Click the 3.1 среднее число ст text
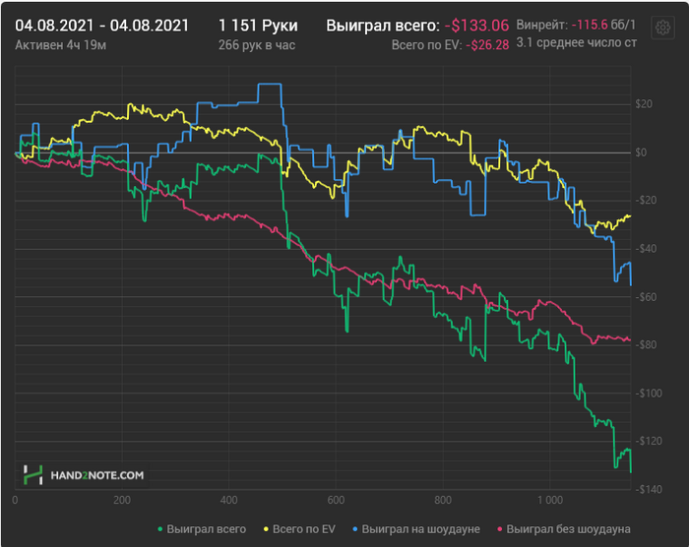 point(577,43)
